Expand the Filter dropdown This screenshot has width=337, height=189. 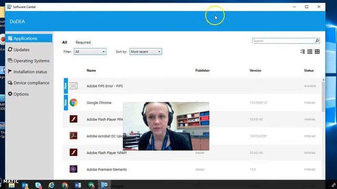click(90, 51)
